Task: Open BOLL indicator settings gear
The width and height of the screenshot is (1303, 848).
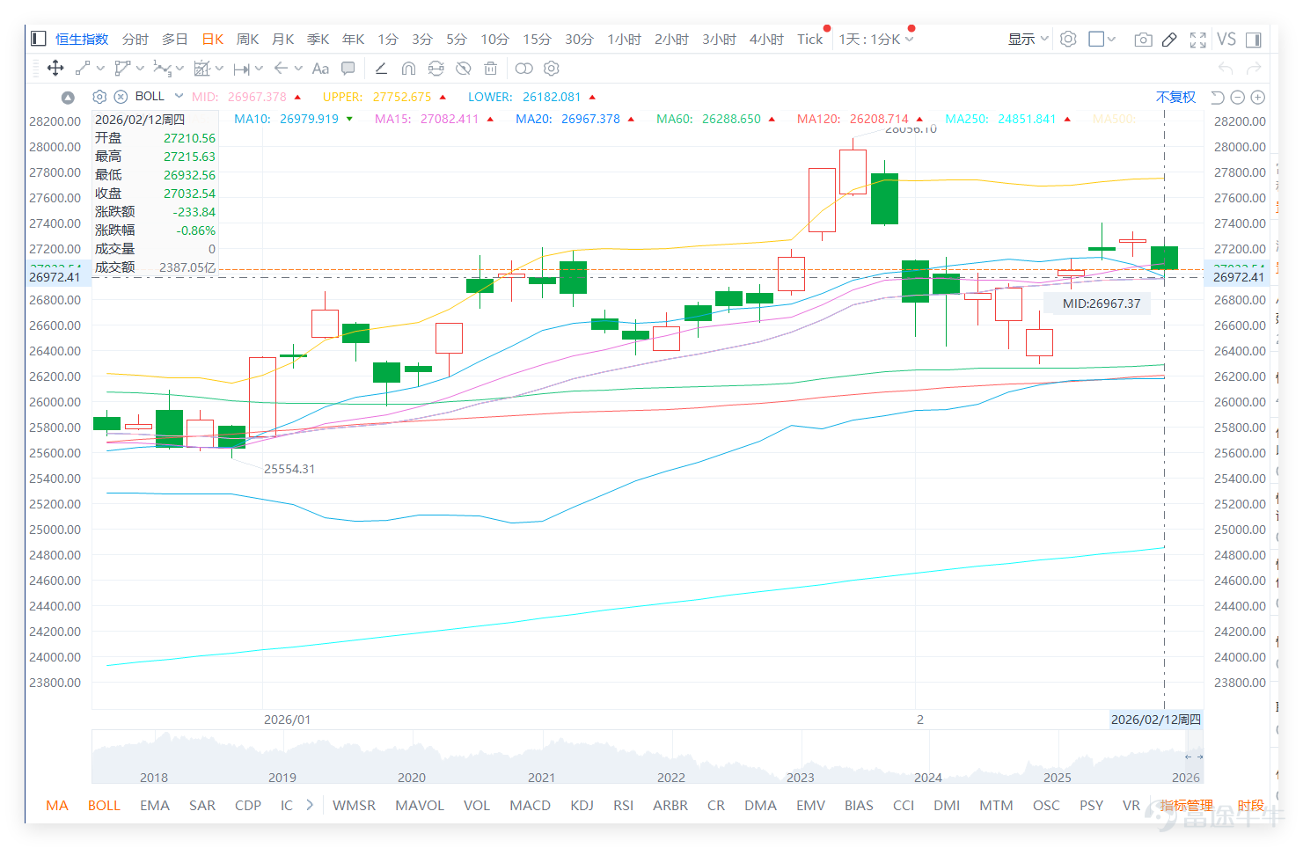Action: coord(99,97)
